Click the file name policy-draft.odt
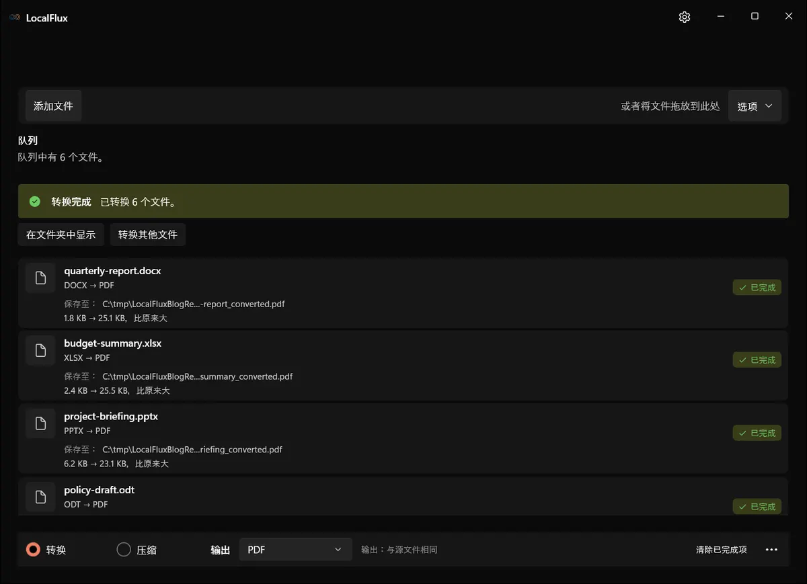Image resolution: width=807 pixels, height=584 pixels. pyautogui.click(x=100, y=490)
